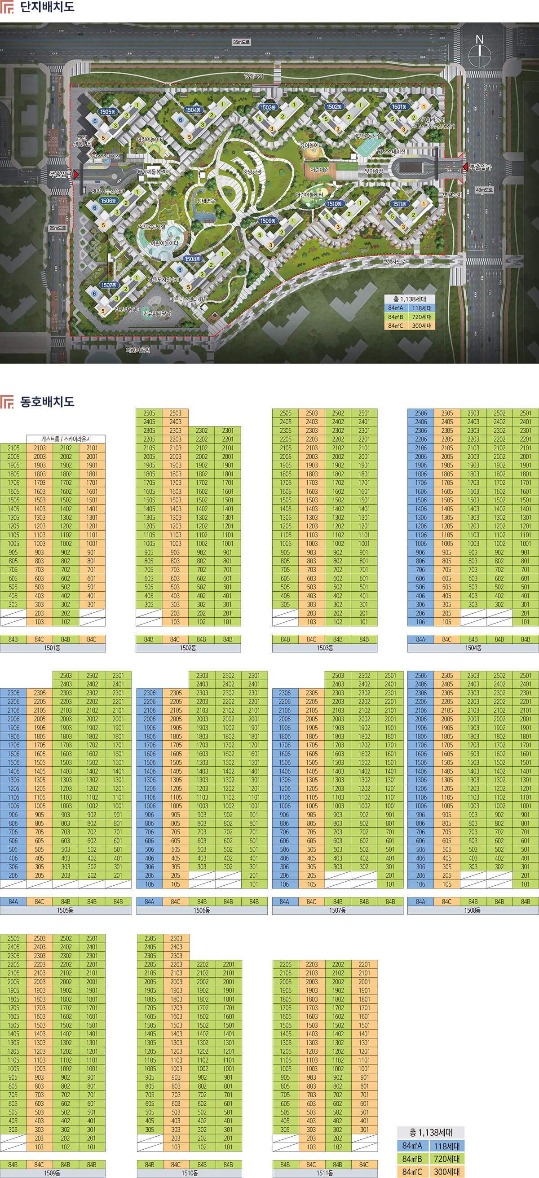Click the 25m도로 road label
The height and width of the screenshot is (1178, 539).
pos(57,228)
